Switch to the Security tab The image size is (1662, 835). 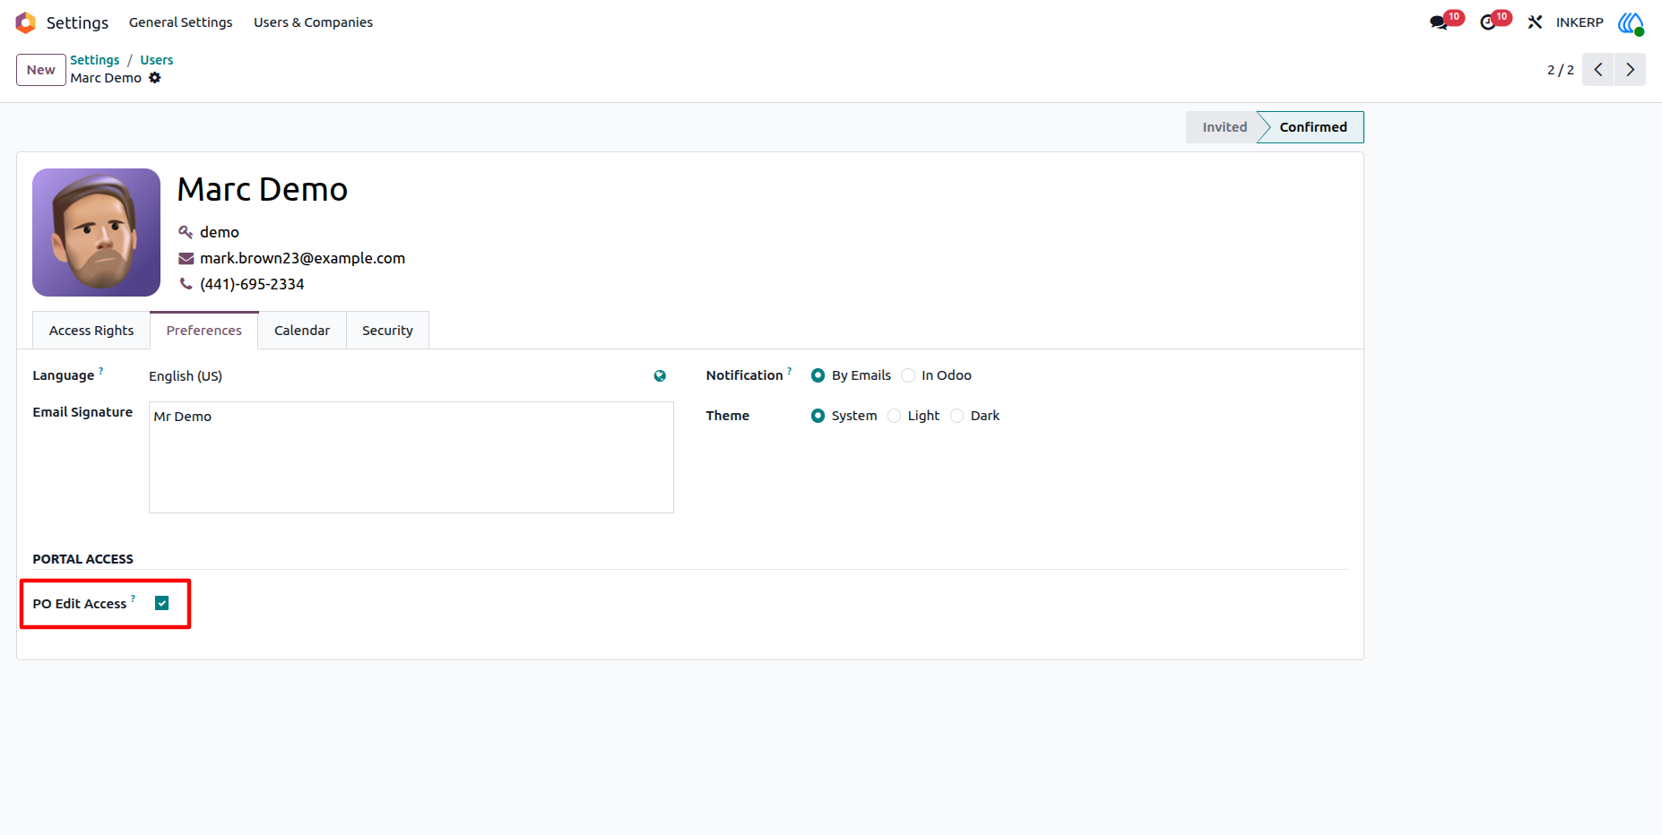(387, 331)
